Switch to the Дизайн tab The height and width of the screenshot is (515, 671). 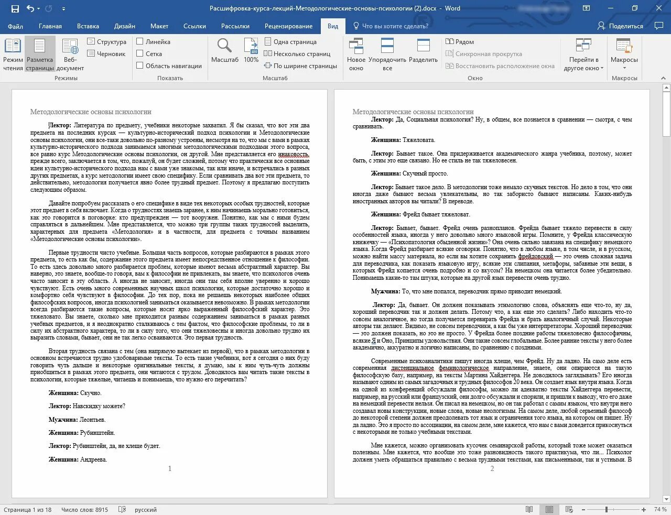click(x=125, y=26)
